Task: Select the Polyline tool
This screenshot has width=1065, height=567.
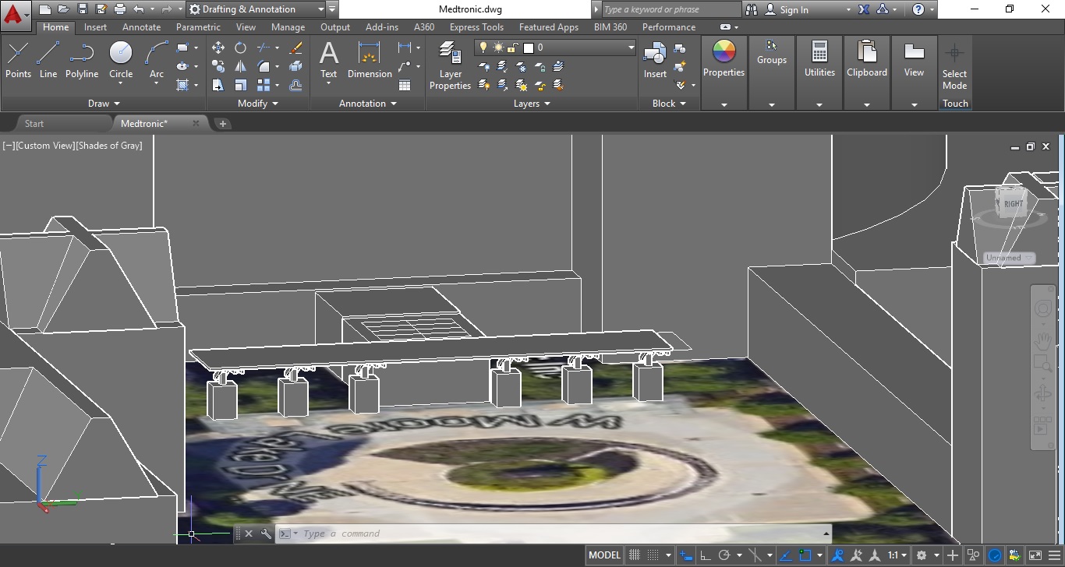Action: coord(82,62)
